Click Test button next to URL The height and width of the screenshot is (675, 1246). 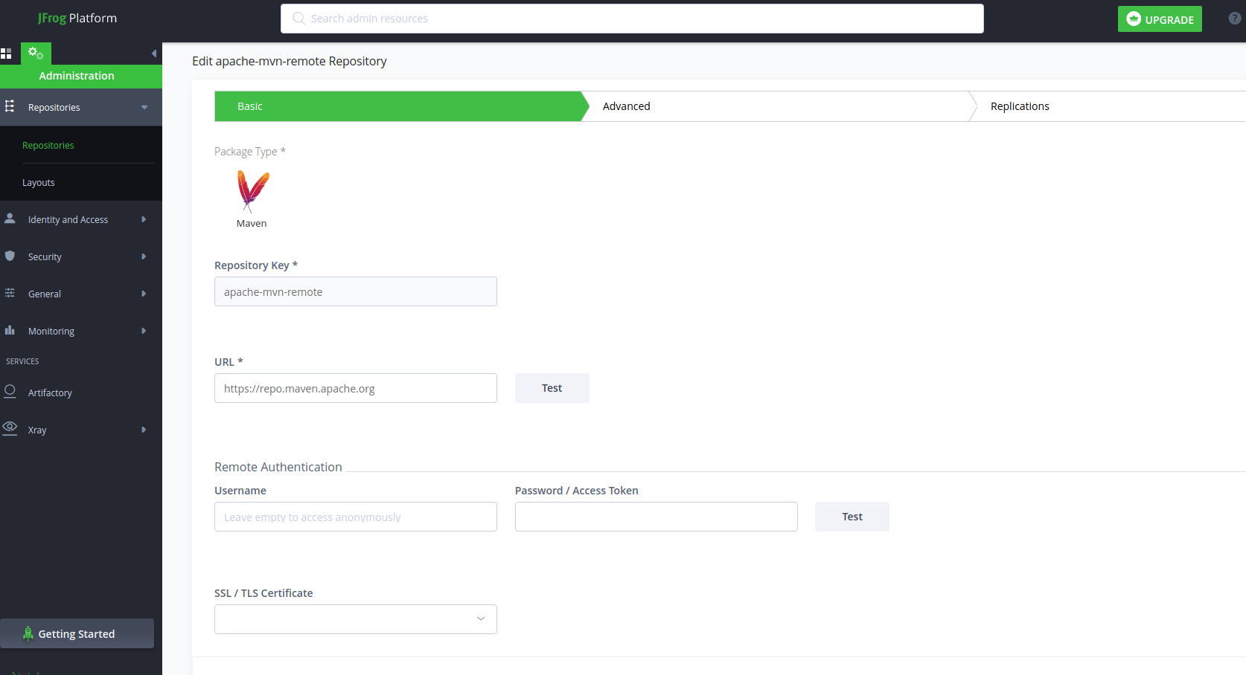coord(552,388)
